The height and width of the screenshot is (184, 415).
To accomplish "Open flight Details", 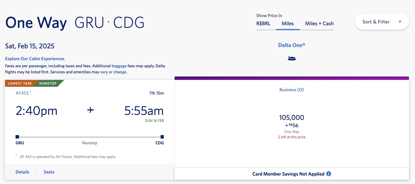I will (22, 172).
